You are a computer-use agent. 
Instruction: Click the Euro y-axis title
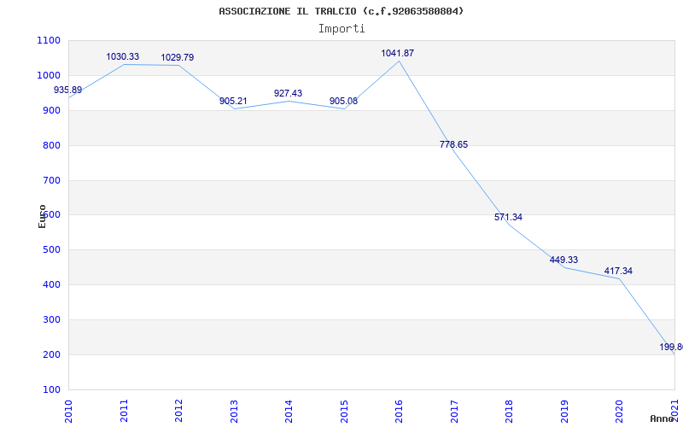tap(42, 216)
